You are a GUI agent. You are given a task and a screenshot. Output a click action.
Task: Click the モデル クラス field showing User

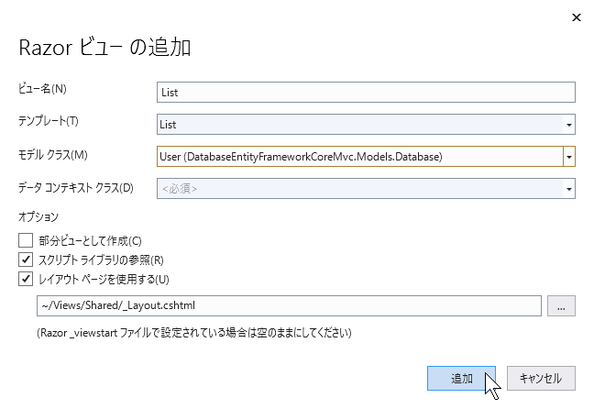(x=360, y=157)
